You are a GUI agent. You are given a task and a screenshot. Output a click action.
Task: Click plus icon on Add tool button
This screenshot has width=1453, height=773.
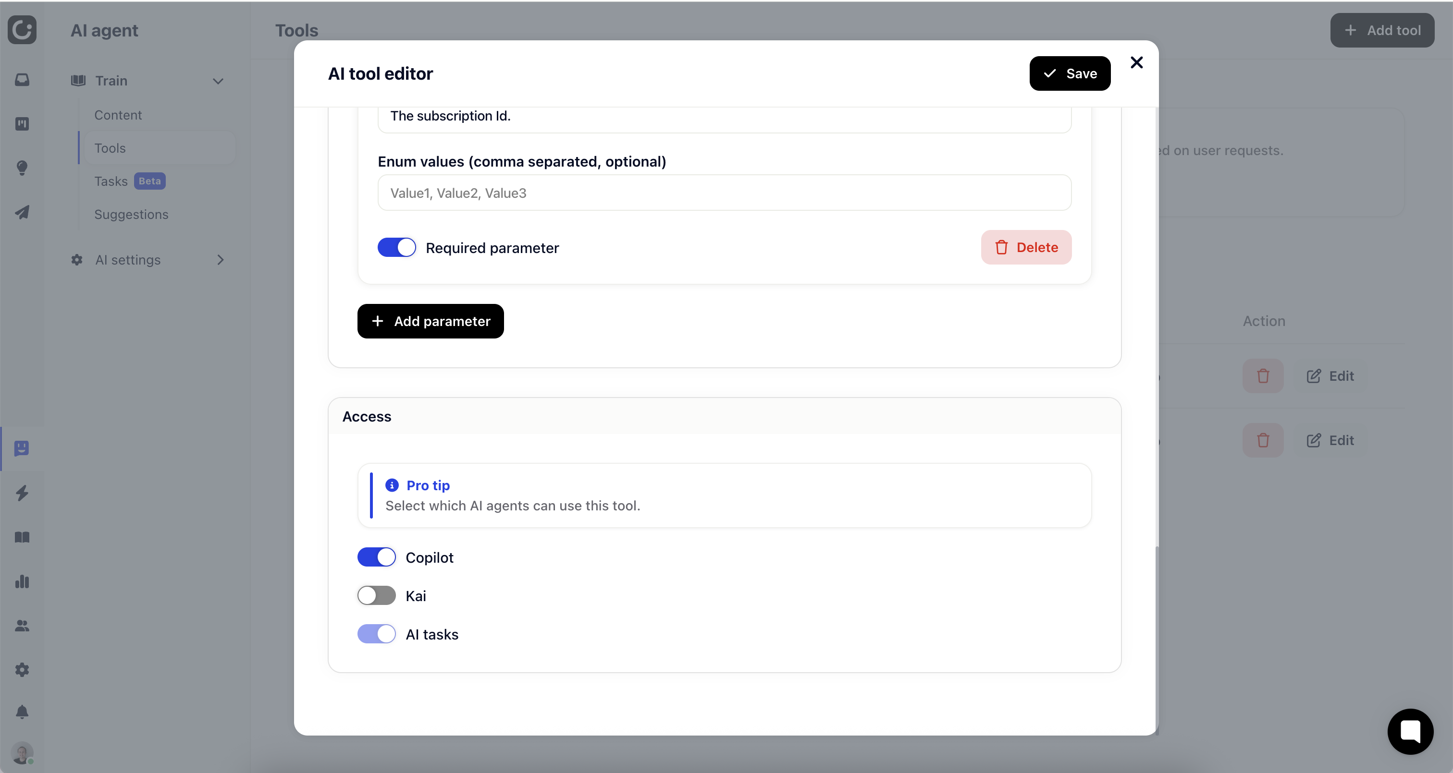tap(1350, 30)
